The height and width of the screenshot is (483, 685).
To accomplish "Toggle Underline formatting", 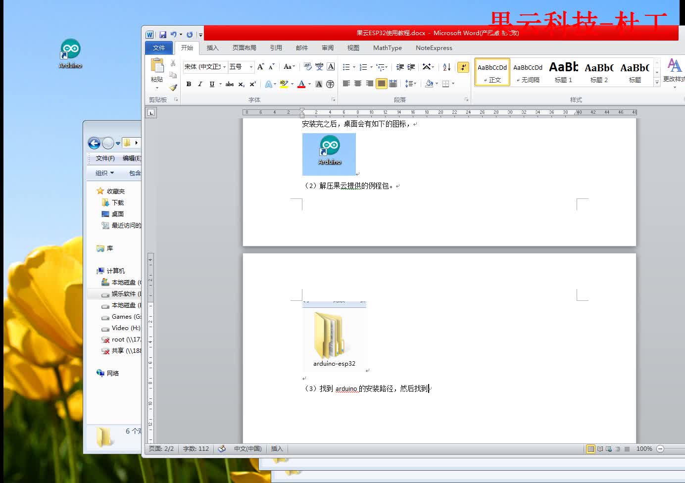I will pos(212,84).
